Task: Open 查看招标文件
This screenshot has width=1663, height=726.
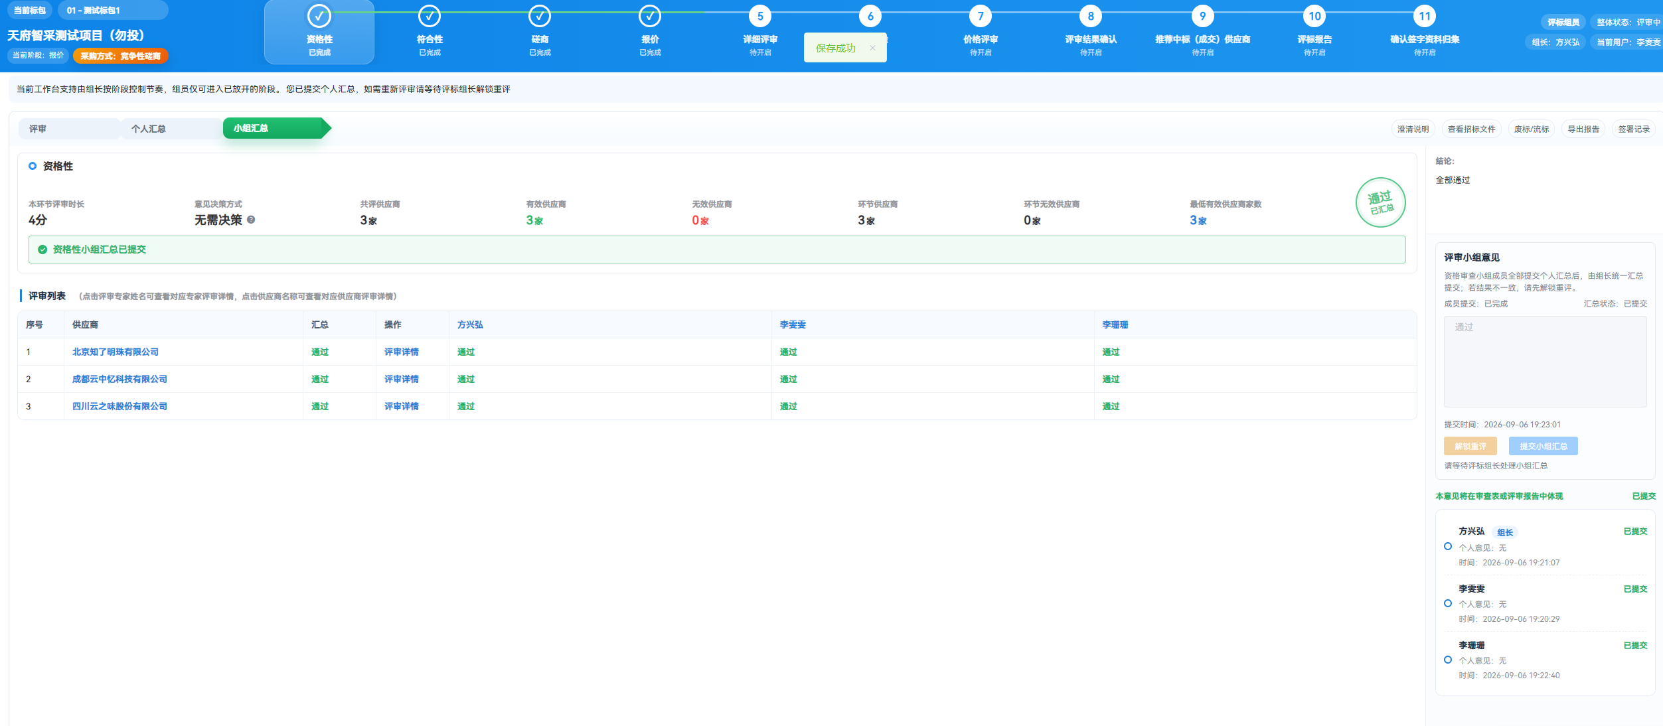Action: (1471, 129)
